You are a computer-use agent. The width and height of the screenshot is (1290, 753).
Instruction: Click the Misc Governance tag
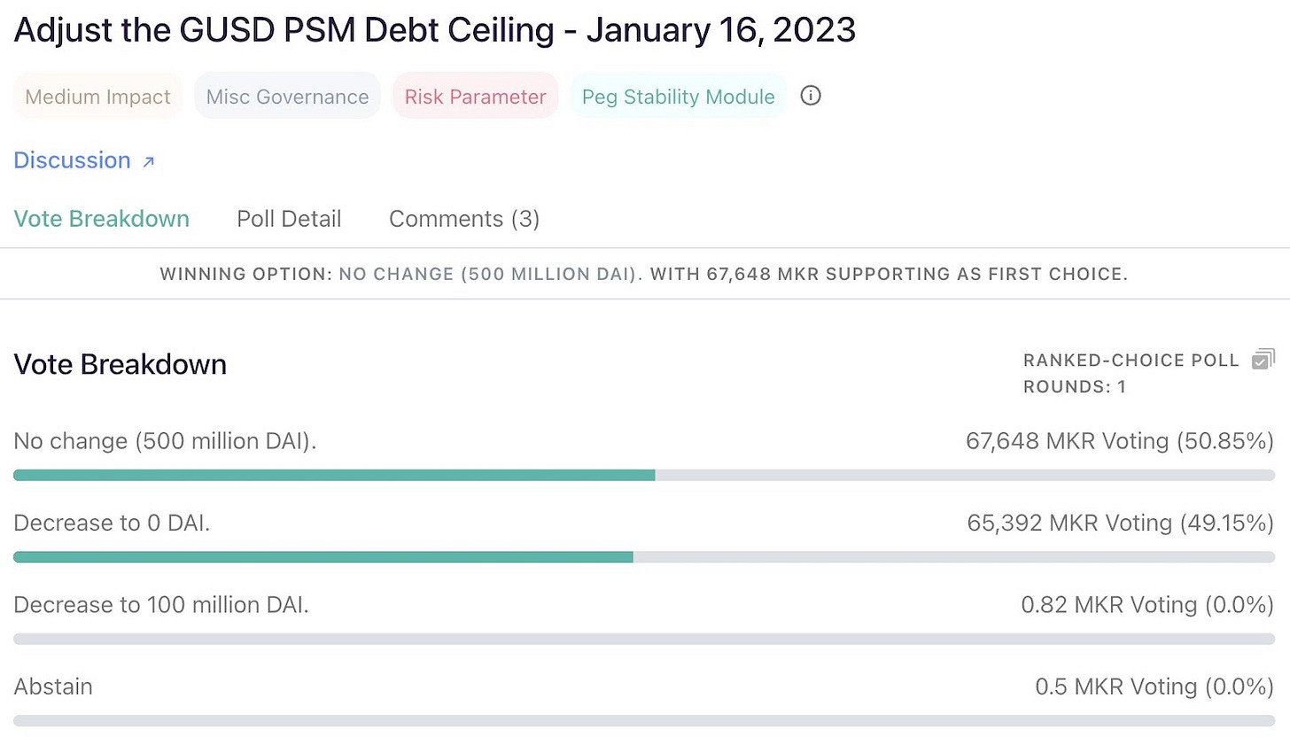coord(287,97)
